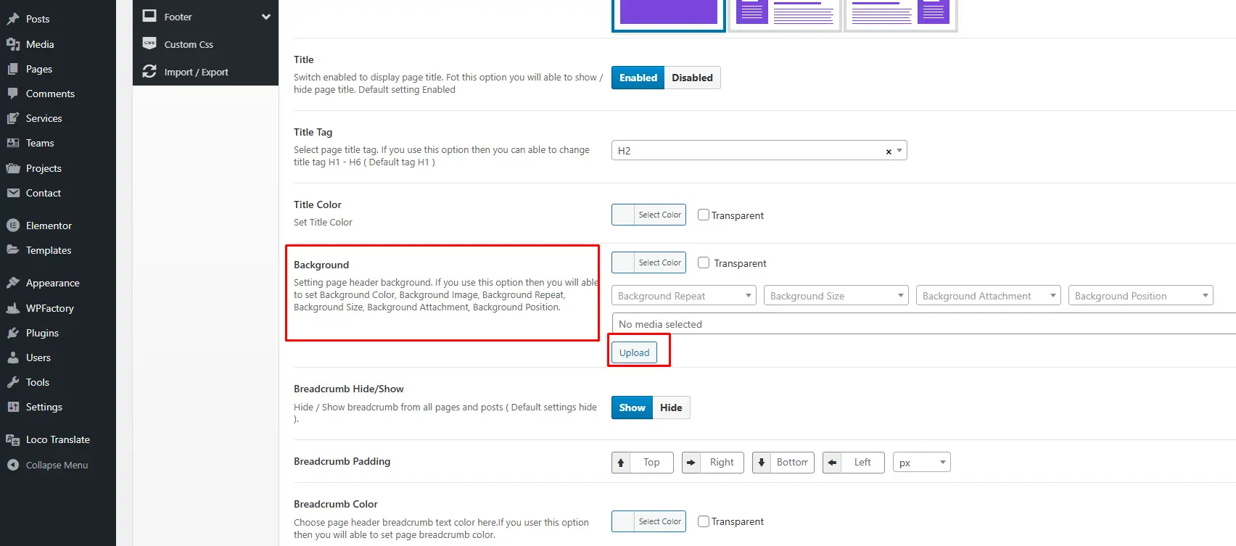Click the Loco Translate icon
The image size is (1236, 546).
[13, 439]
